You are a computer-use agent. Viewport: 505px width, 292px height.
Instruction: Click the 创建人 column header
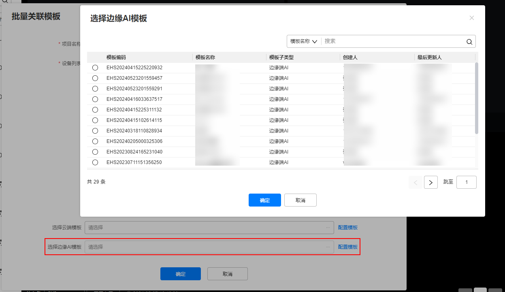pos(350,57)
